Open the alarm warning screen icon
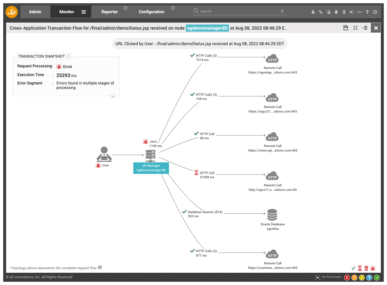This screenshot has height=285, width=387. (x=329, y=12)
